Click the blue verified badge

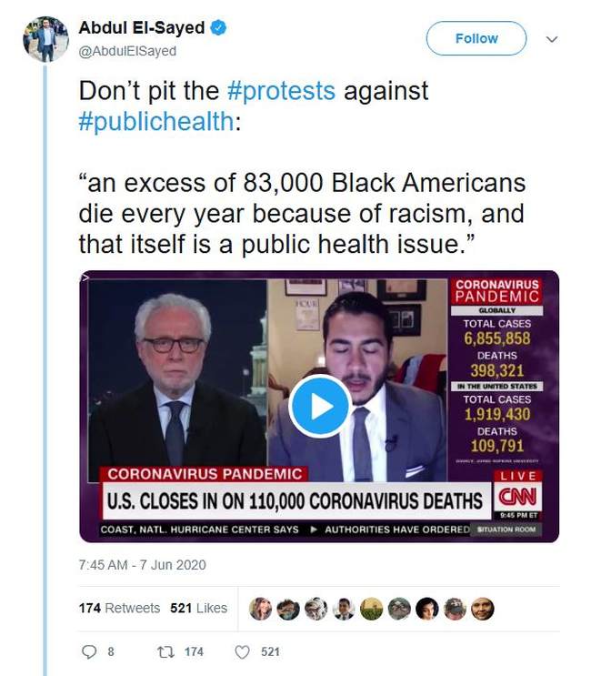tap(218, 28)
